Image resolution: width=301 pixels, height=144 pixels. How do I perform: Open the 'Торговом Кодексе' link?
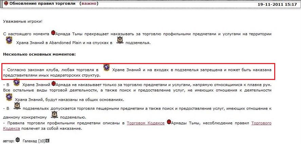tap(146, 123)
